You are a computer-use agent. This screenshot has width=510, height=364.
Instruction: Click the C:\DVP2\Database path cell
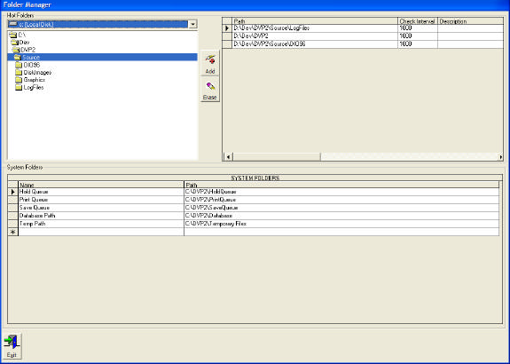point(341,216)
